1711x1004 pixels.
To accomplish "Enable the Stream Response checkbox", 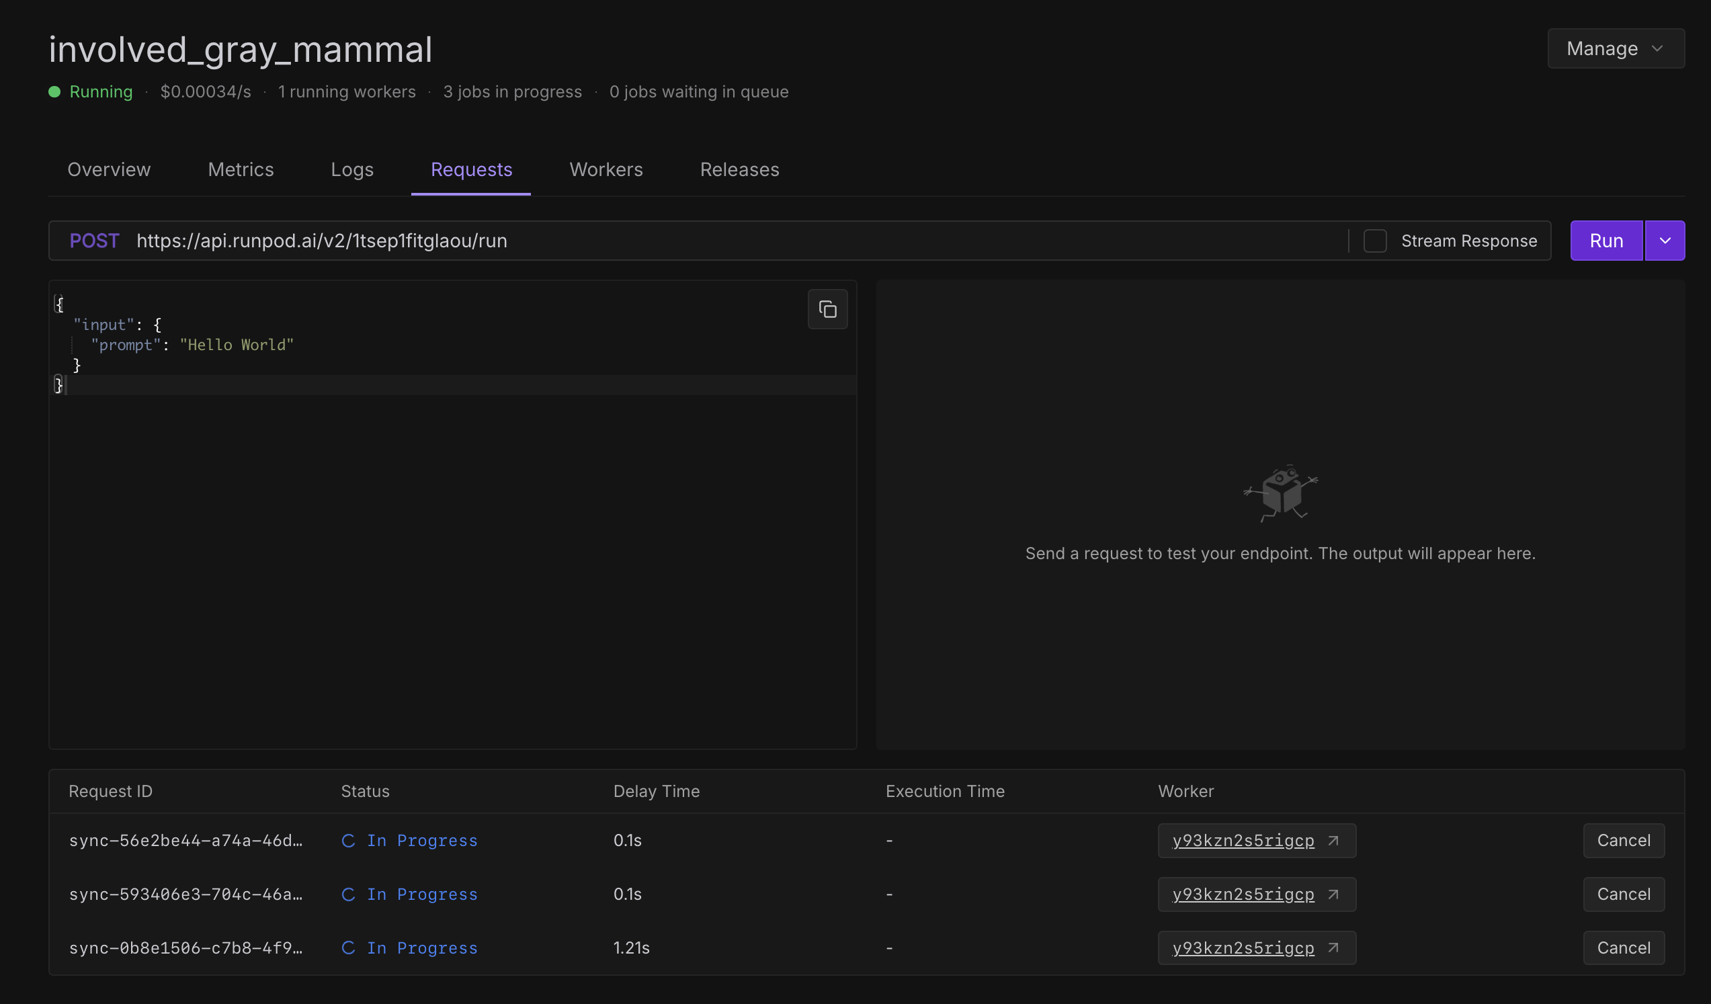I will tap(1375, 241).
